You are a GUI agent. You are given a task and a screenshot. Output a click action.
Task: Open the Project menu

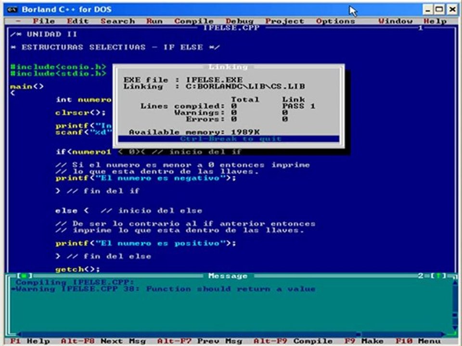pyautogui.click(x=284, y=21)
